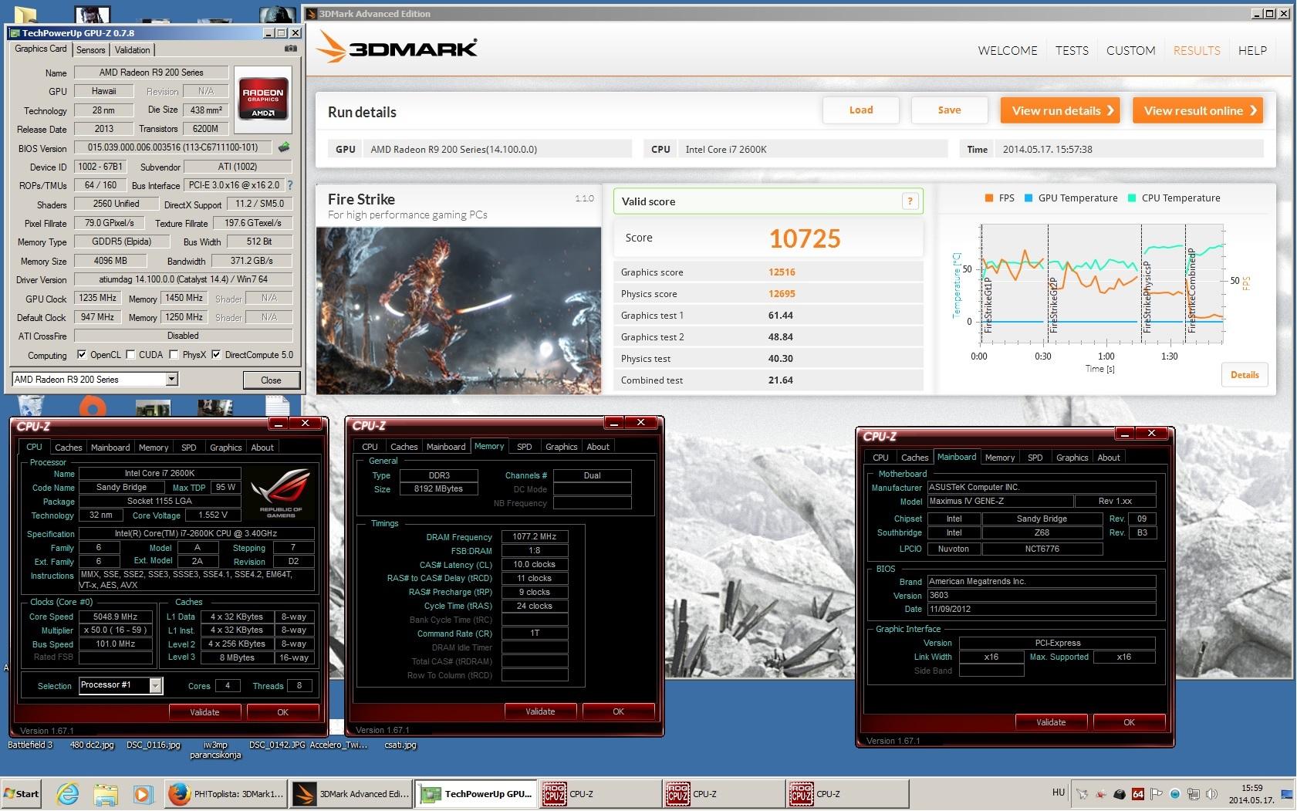
Task: Click the Fire Strike preview thumbnail
Action: click(x=458, y=310)
